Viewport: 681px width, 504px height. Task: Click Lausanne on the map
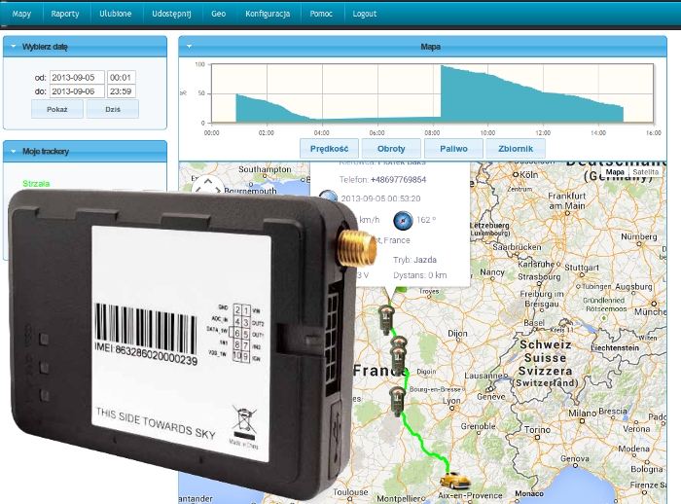coord(484,376)
